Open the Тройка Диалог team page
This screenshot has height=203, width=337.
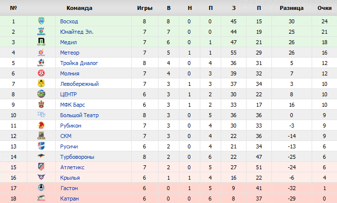coord(79,63)
